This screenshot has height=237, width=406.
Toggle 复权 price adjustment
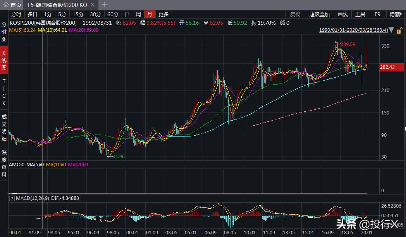pos(295,14)
